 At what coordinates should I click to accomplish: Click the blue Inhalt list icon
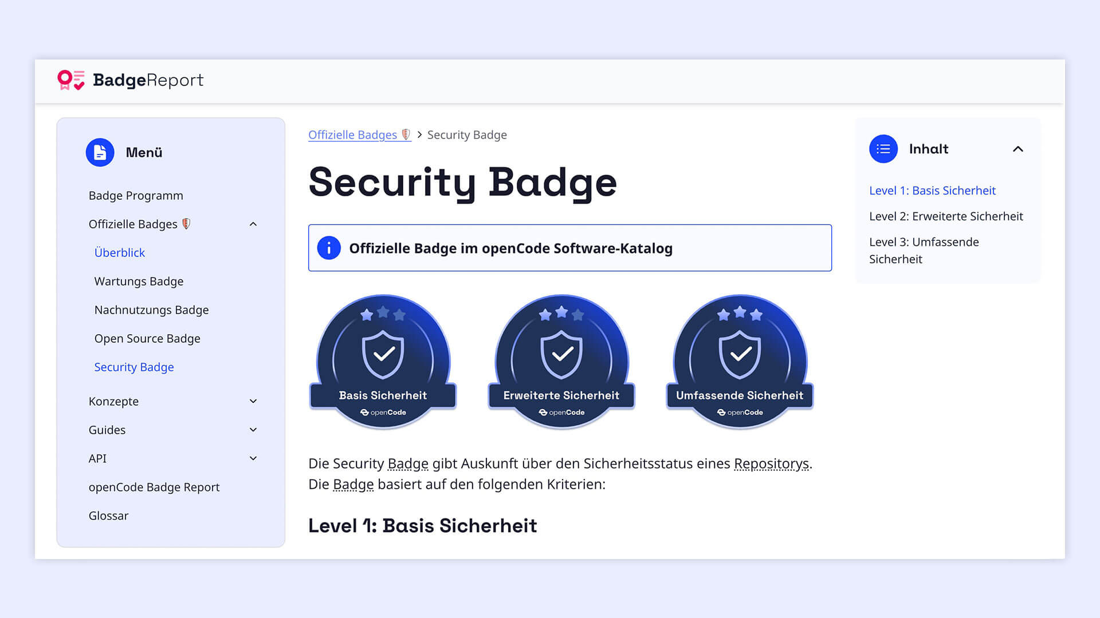pyautogui.click(x=883, y=149)
